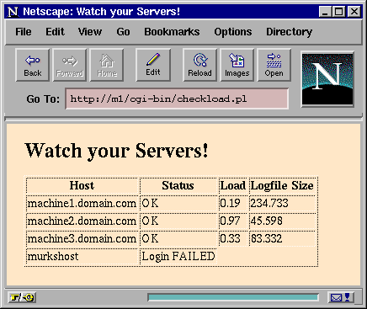Open the Edit menu in the menu bar
Image resolution: width=367 pixels, height=309 pixels.
(x=55, y=32)
